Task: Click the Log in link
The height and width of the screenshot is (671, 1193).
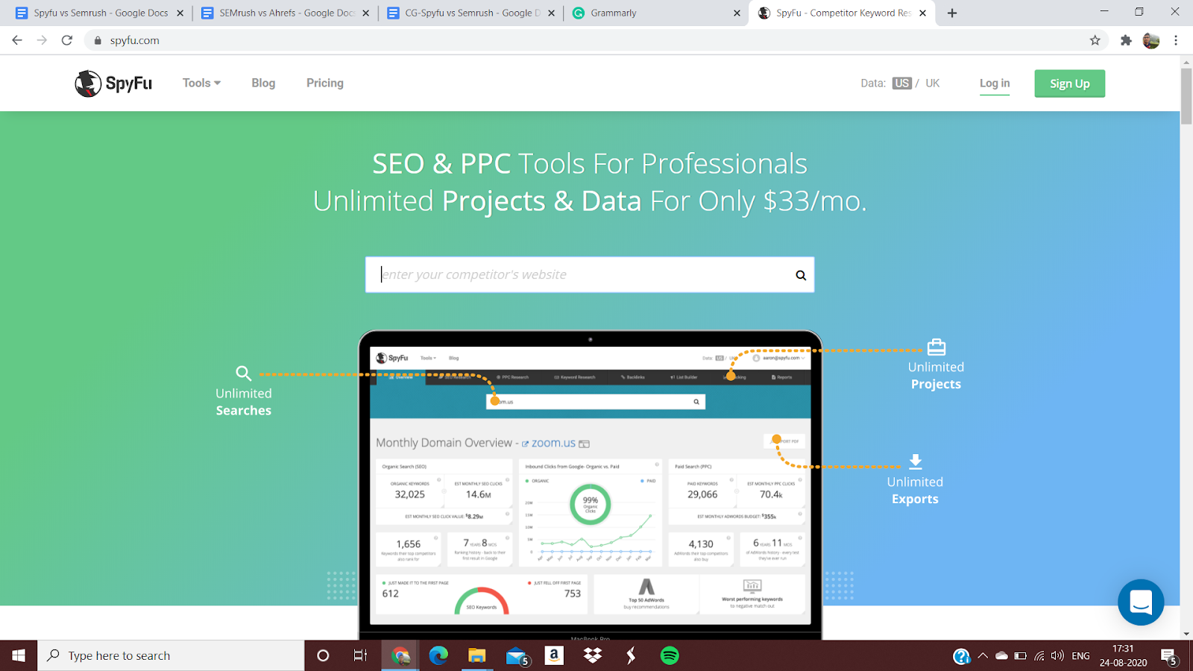Action: [x=995, y=83]
